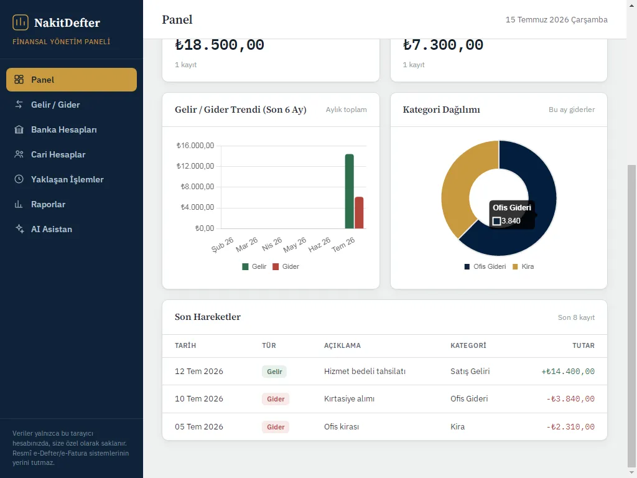The height and width of the screenshot is (478, 637).
Task: Click the Raporlar bar chart icon
Action: coord(19,204)
